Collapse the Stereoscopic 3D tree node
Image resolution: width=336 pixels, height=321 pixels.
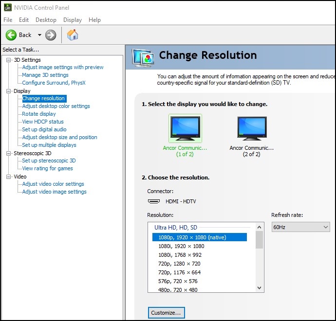[x=8, y=153]
